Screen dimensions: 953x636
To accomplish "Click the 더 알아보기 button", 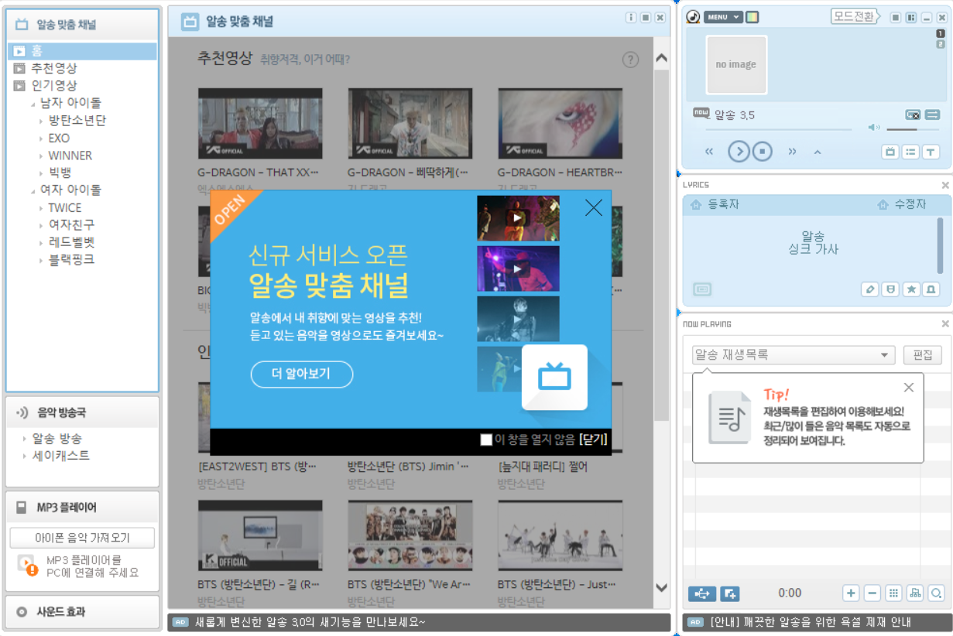I will click(302, 374).
